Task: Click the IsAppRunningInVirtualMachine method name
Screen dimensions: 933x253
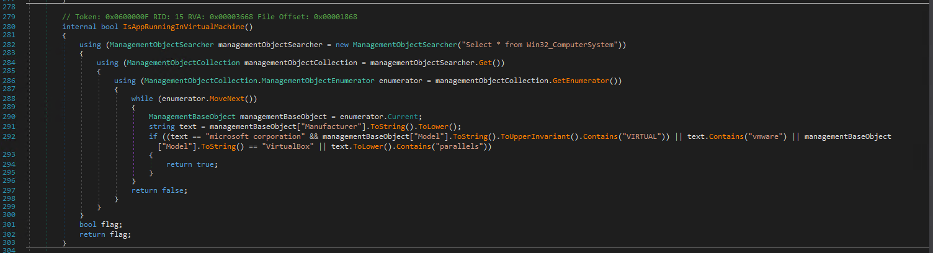Action: tap(188, 27)
